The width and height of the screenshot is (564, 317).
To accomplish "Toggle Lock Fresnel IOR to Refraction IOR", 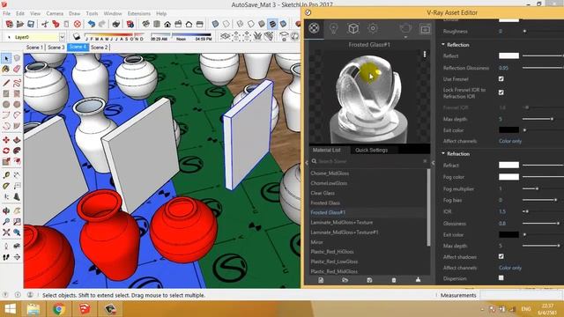I will click(501, 92).
